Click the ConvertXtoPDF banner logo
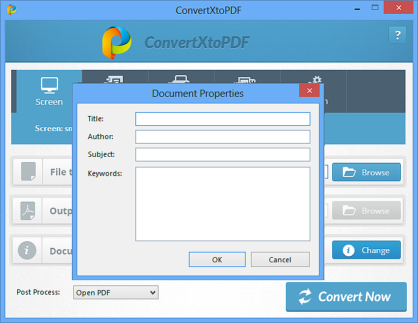 click(x=116, y=43)
